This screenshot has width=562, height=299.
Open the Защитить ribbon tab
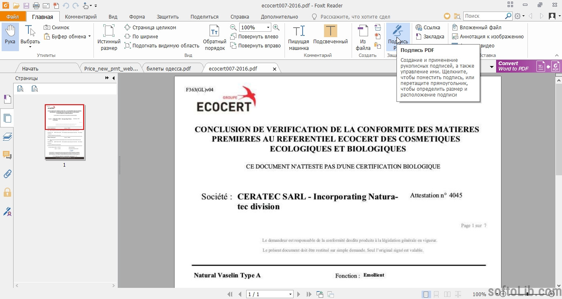tap(168, 16)
